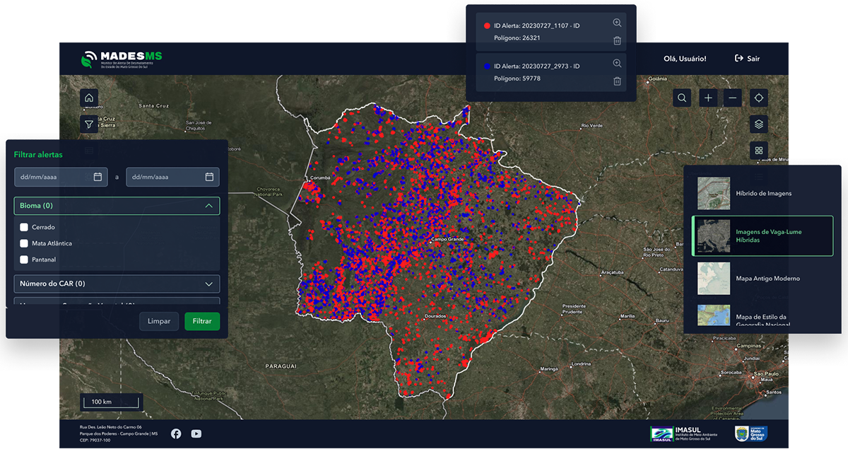This screenshot has width=848, height=454.
Task: Select the Imagens de Vaga-Lume Híbridas basemap
Action: (x=763, y=235)
